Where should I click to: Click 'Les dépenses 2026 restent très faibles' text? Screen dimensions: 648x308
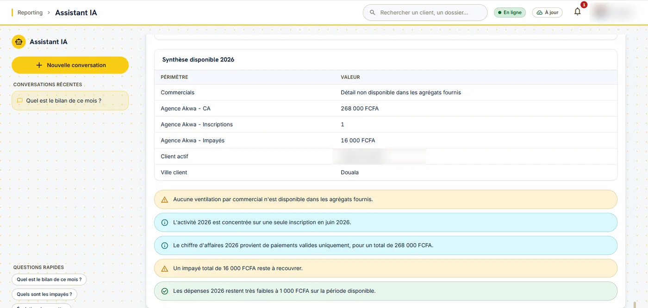[274, 291]
